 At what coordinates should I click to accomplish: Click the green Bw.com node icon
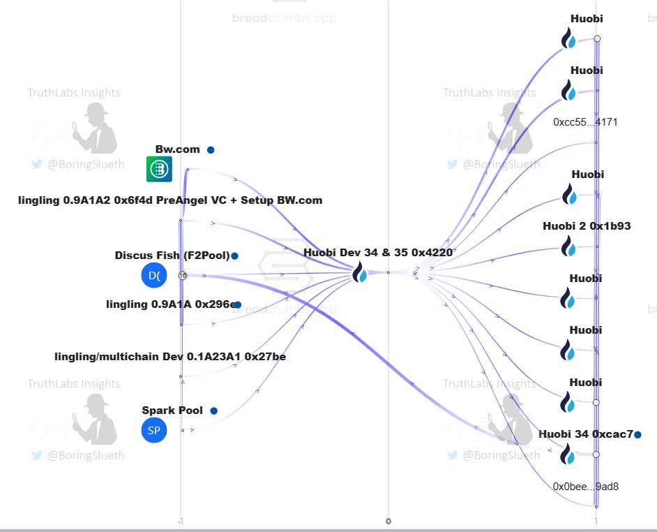point(159,170)
